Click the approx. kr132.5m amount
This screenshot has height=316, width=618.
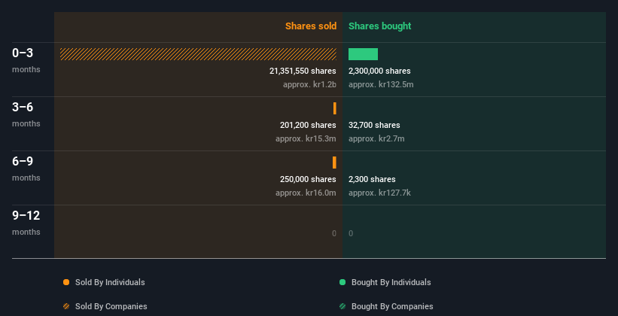pos(381,84)
